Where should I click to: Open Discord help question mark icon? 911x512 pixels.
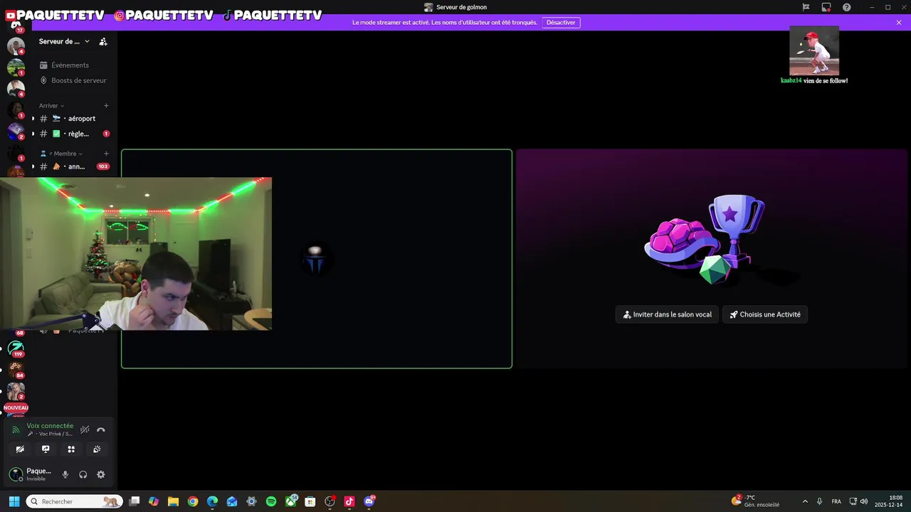[x=847, y=7]
